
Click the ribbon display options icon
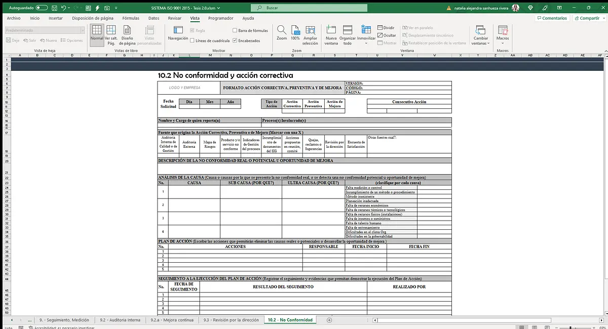pos(560,8)
